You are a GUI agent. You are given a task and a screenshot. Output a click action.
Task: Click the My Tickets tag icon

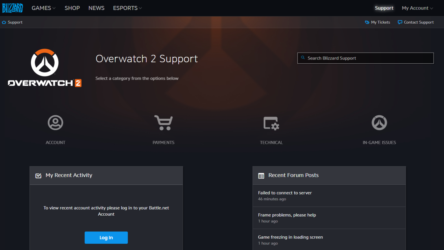tap(367, 22)
